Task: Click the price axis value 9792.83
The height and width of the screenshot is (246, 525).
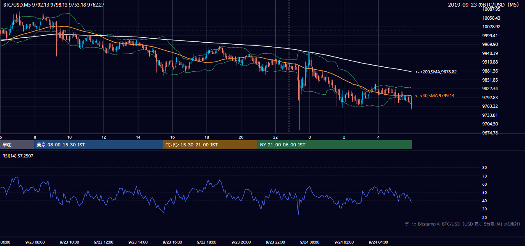Action: coord(490,98)
